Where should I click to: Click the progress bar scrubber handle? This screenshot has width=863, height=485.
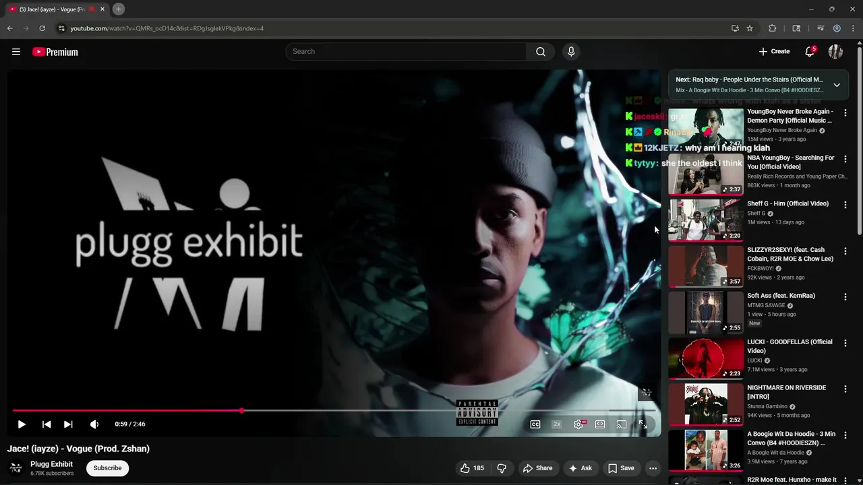[242, 410]
